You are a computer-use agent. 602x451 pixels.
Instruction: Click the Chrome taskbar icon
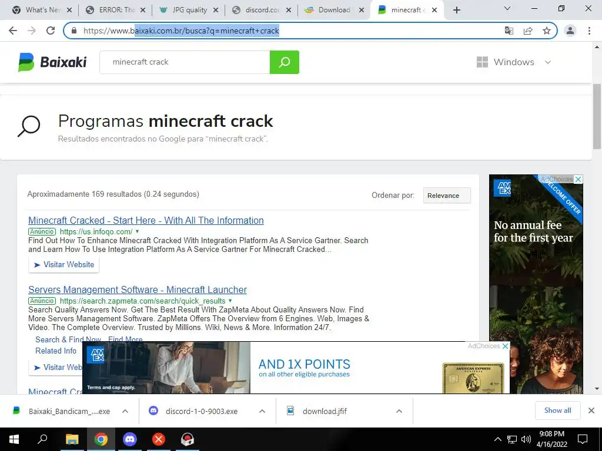point(101,439)
